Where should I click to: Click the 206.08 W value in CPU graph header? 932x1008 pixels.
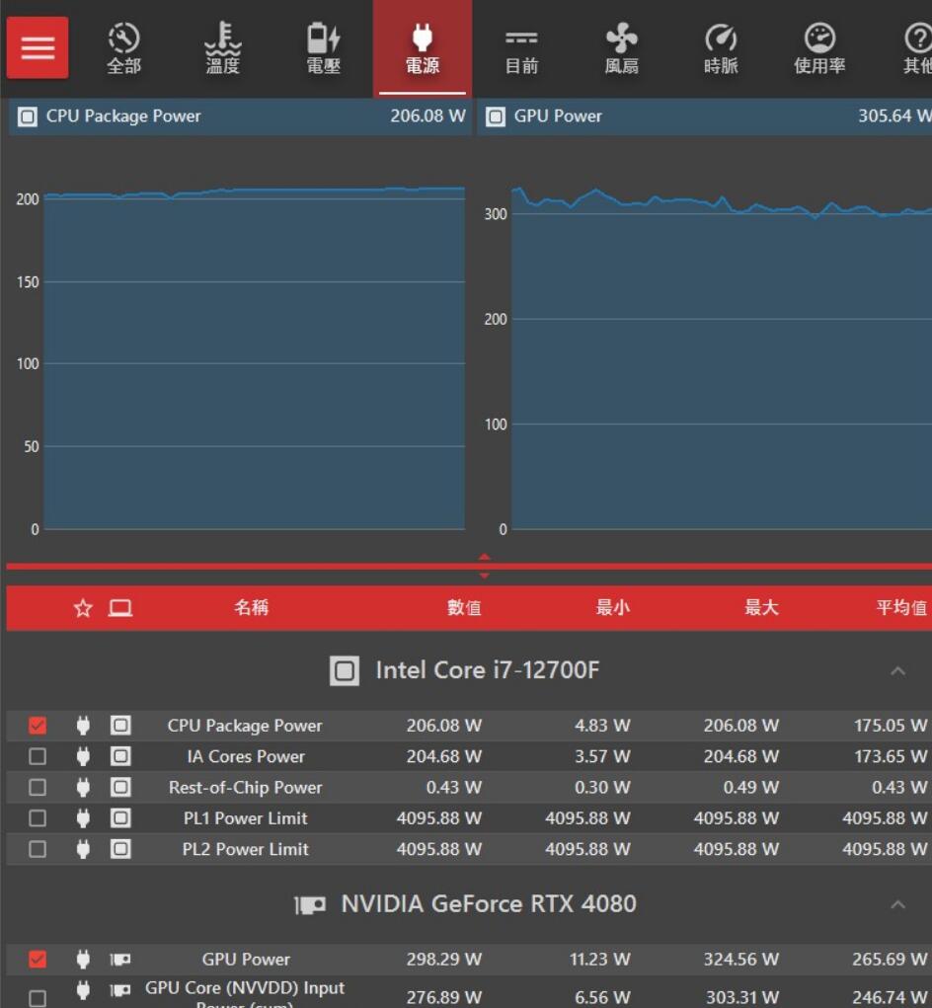click(x=427, y=116)
